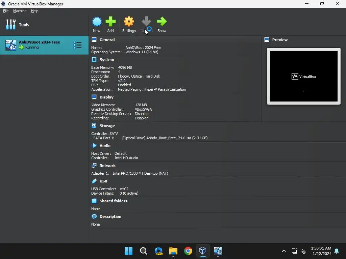Click the Nested Paging, Hyper-V Paravirtualization text
The height and width of the screenshot is (259, 346).
coord(152,89)
